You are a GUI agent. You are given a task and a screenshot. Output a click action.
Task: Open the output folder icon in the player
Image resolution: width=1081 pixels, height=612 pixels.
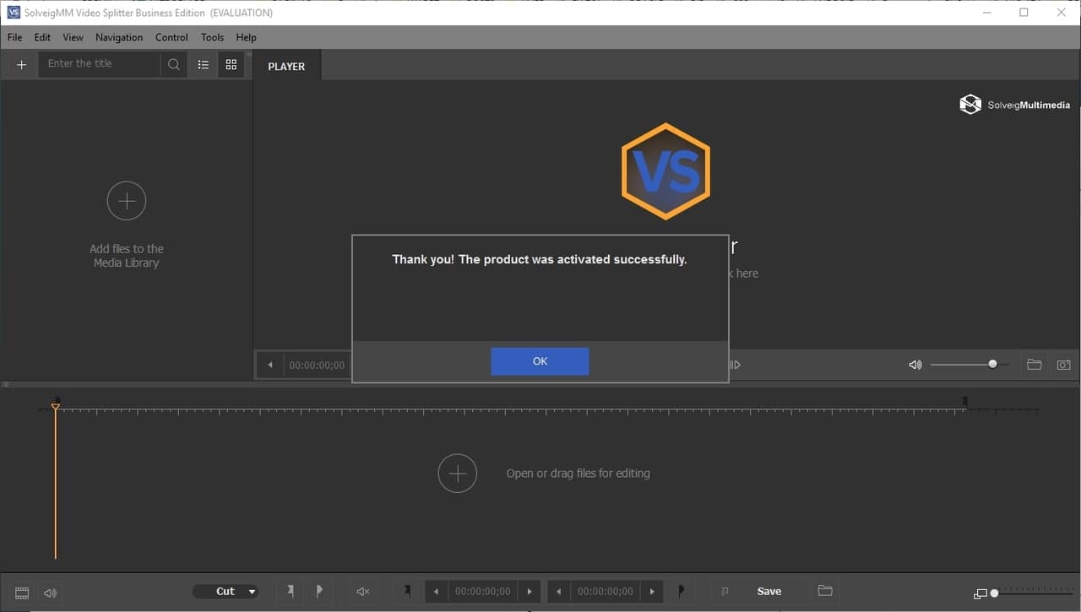point(1034,365)
